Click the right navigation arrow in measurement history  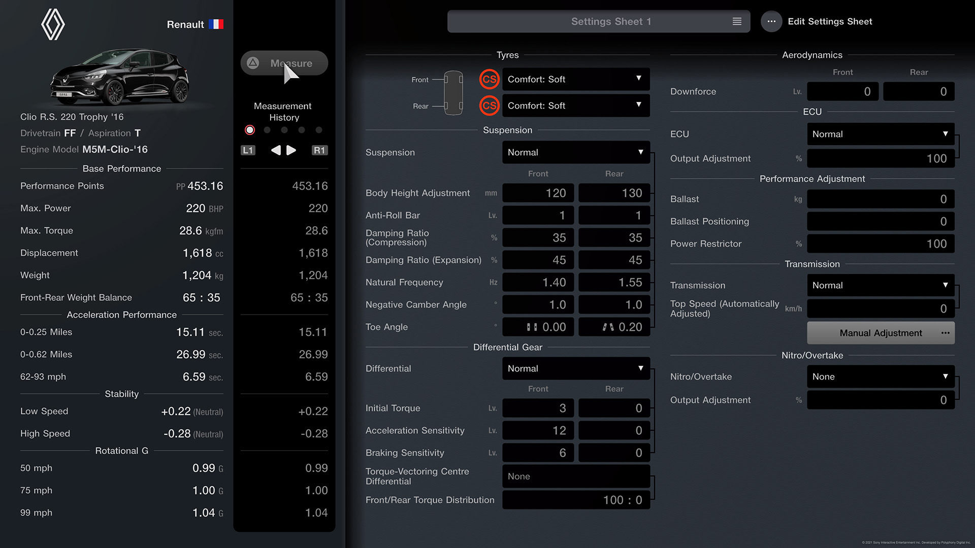pyautogui.click(x=291, y=149)
